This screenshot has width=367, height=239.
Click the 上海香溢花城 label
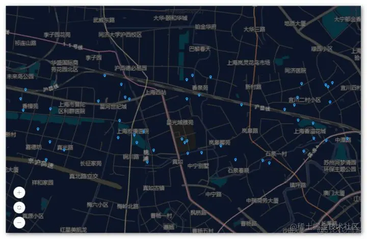(x=310, y=131)
